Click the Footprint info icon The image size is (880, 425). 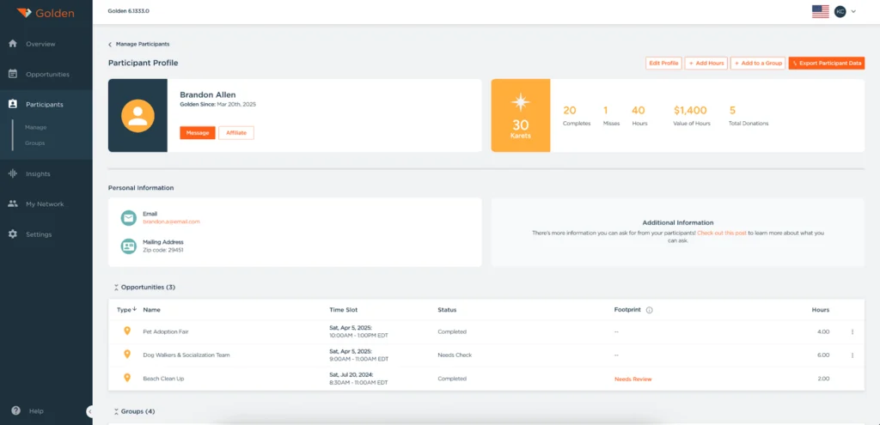click(650, 310)
